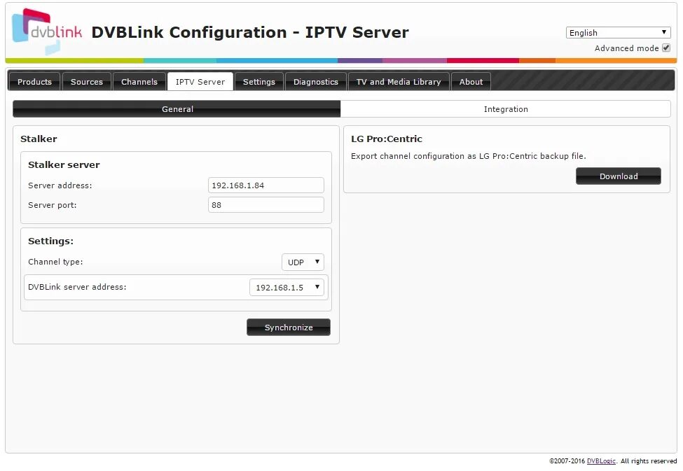The image size is (683, 471).
Task: Open the DVBLink server address dropdown
Action: [287, 288]
